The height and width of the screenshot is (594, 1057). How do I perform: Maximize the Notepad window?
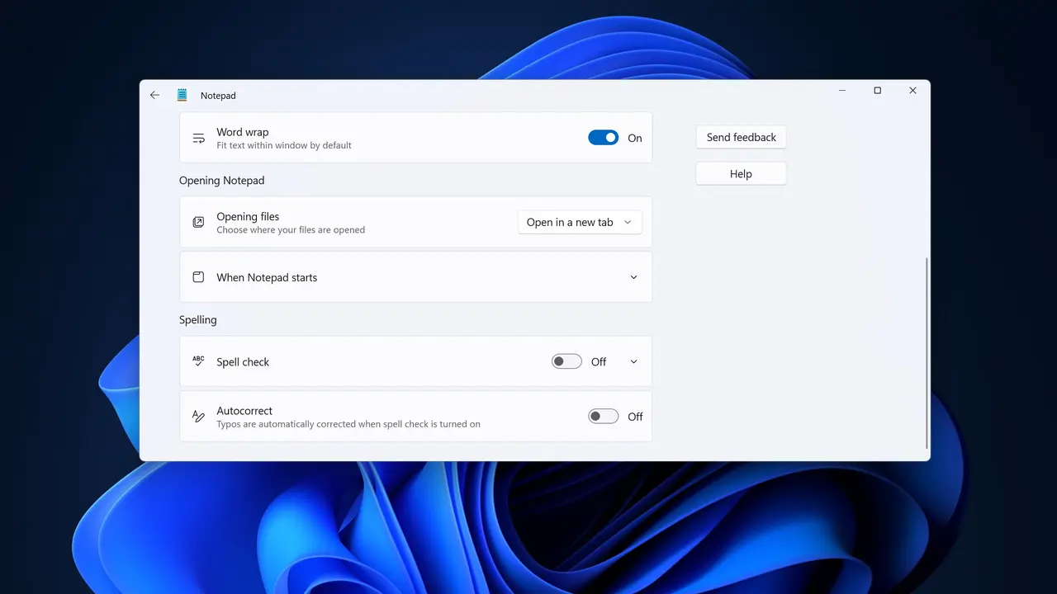point(877,91)
